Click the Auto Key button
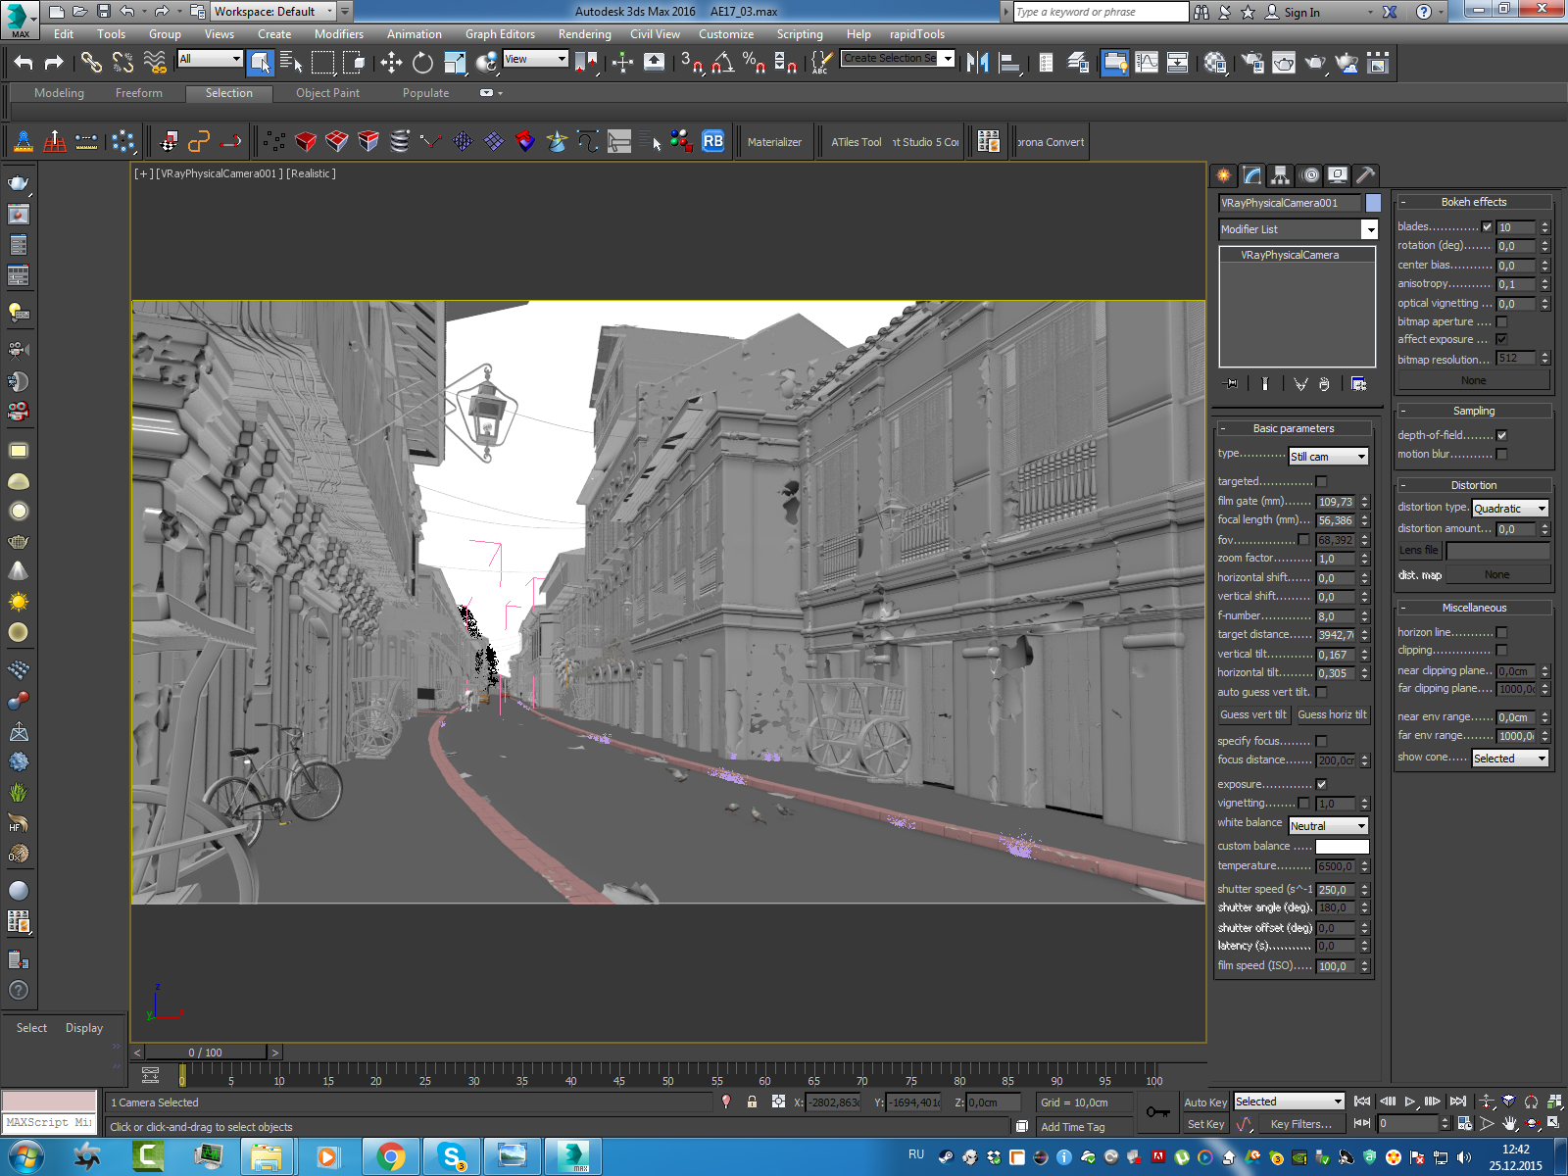 coord(1204,1102)
